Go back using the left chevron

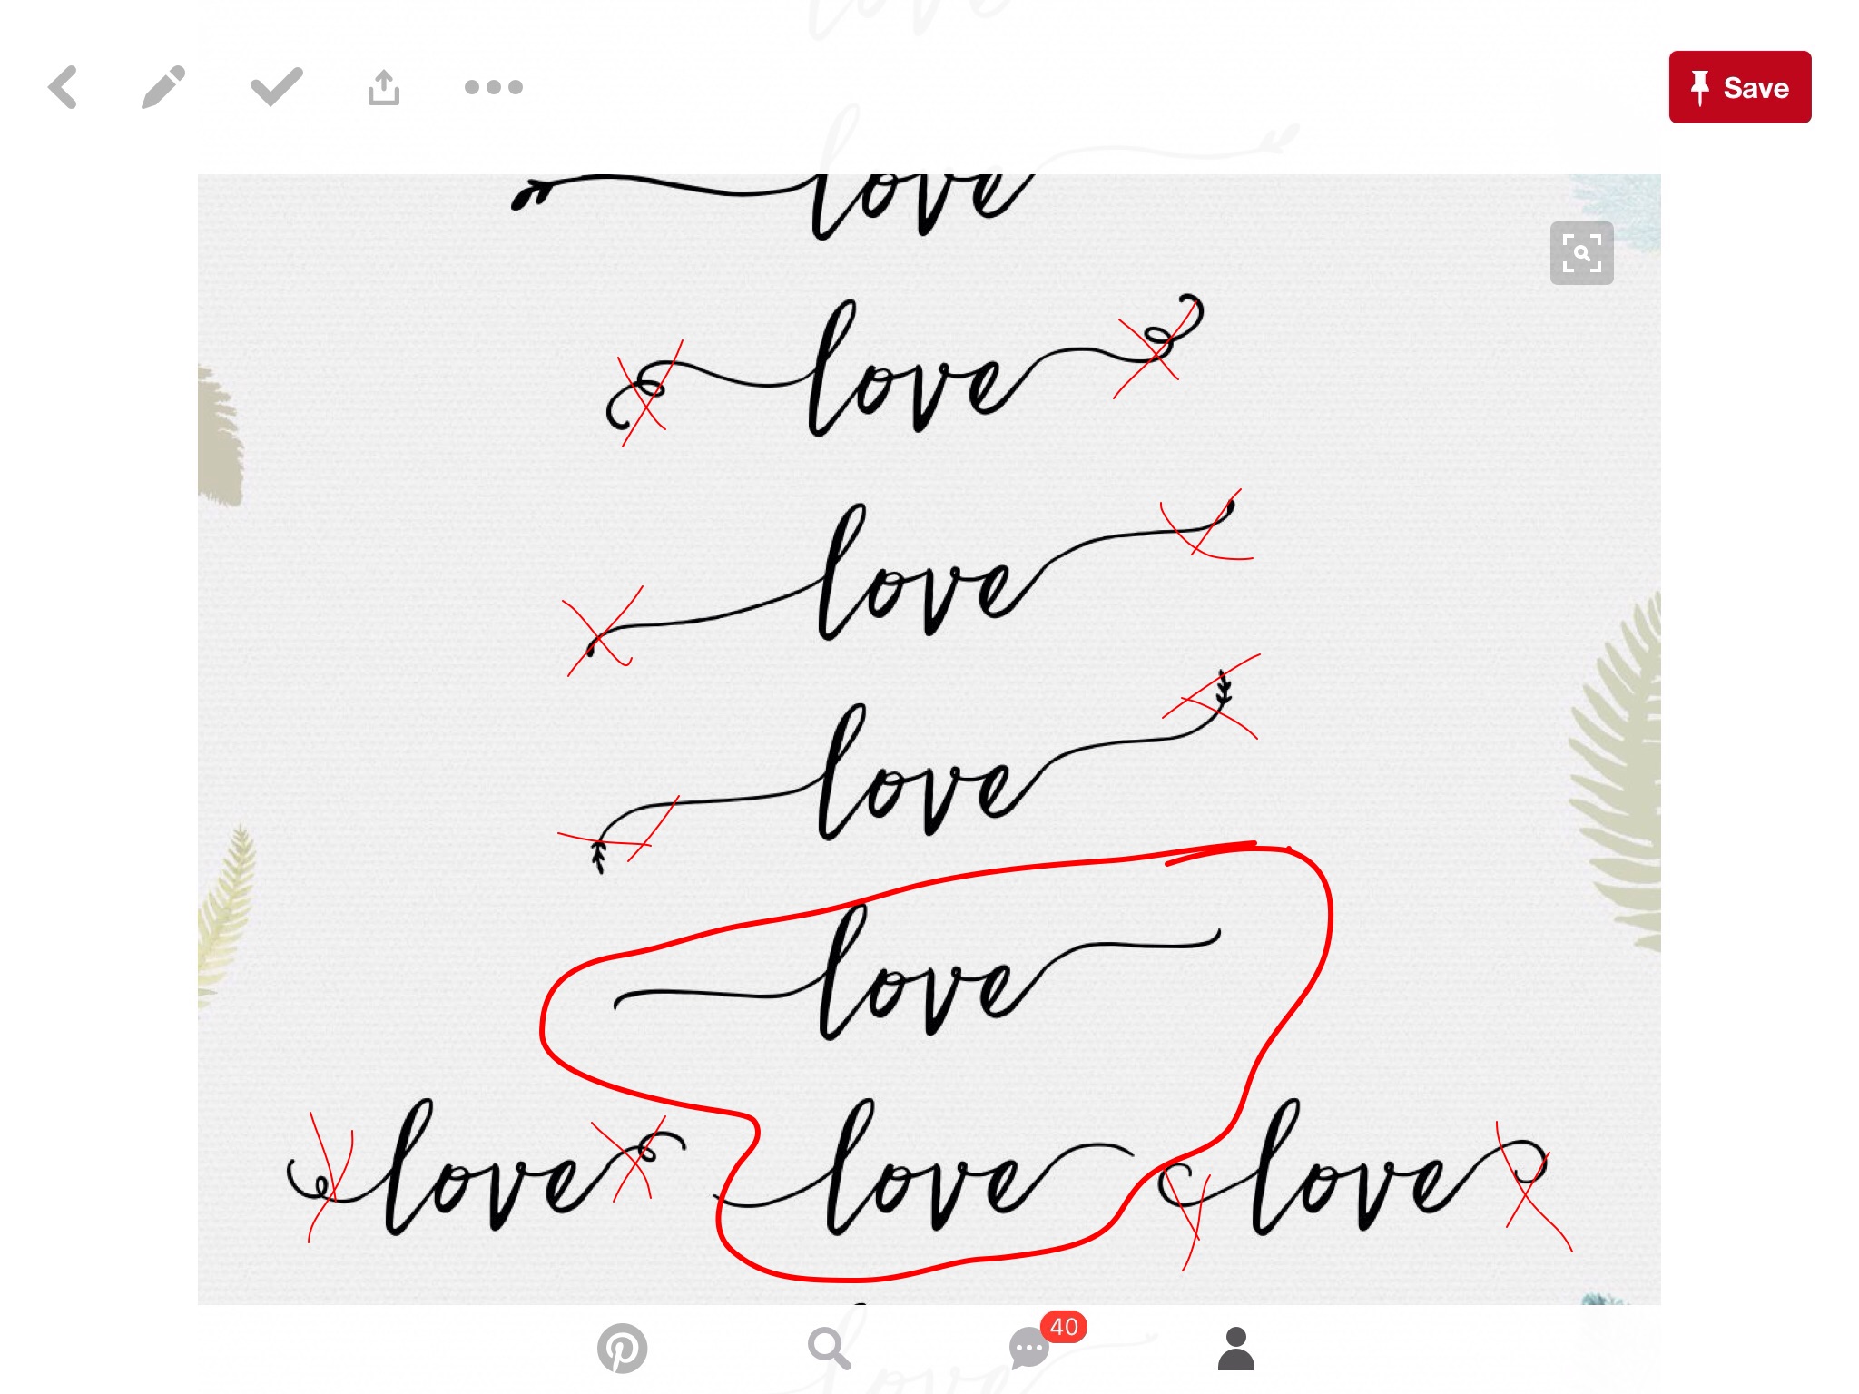[63, 88]
